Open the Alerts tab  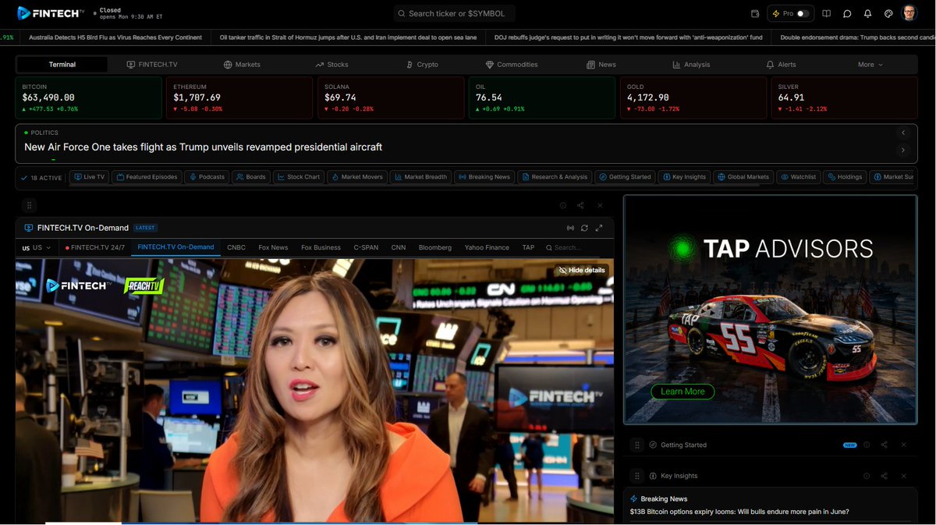click(781, 65)
